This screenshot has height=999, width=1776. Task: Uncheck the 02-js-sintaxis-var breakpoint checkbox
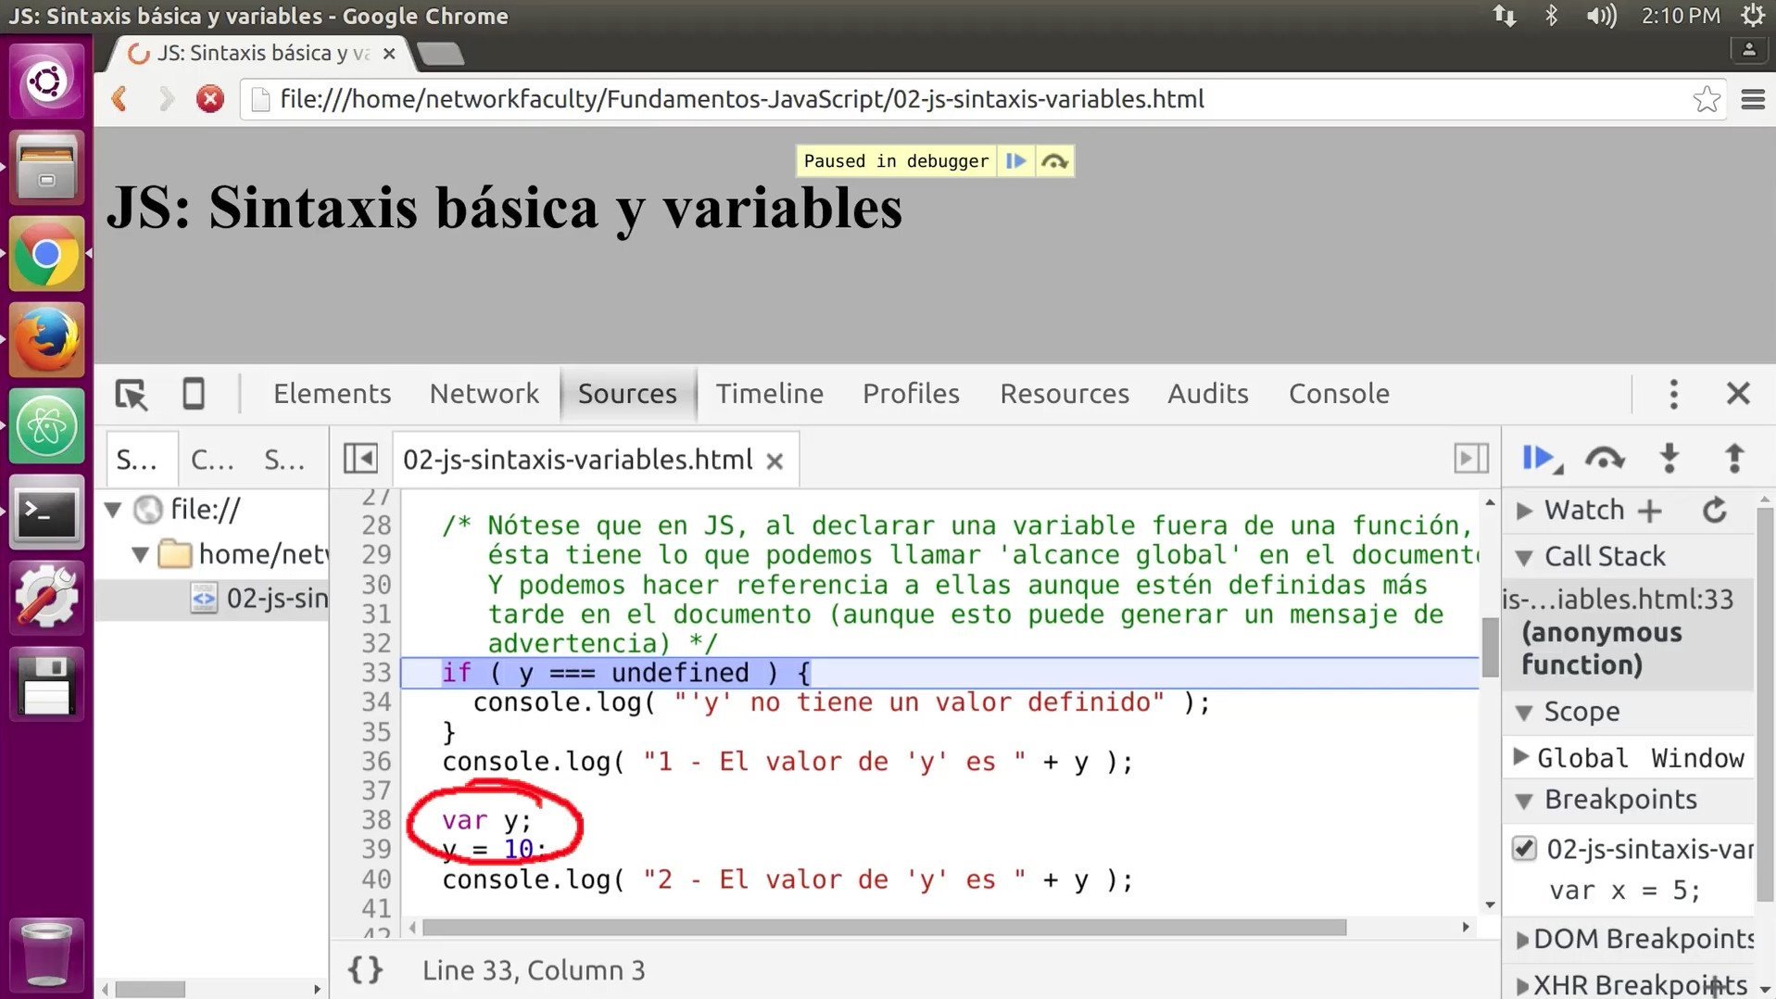click(x=1523, y=848)
